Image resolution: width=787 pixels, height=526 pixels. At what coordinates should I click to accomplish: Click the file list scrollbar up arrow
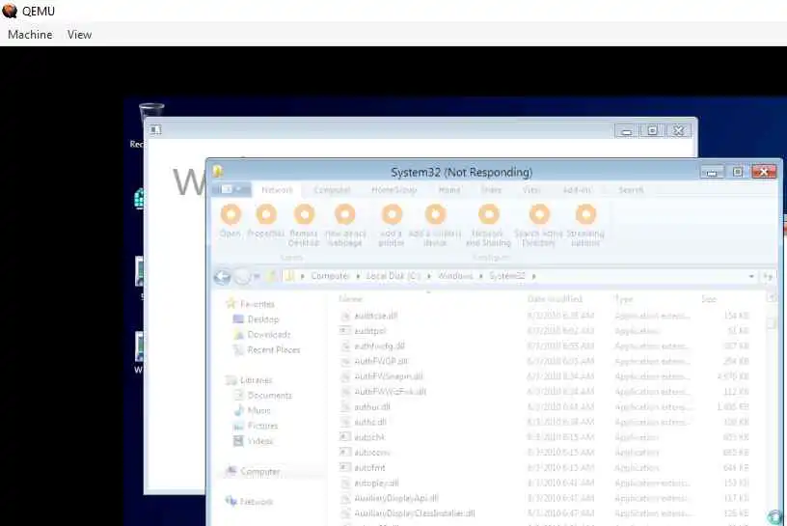[x=772, y=298]
